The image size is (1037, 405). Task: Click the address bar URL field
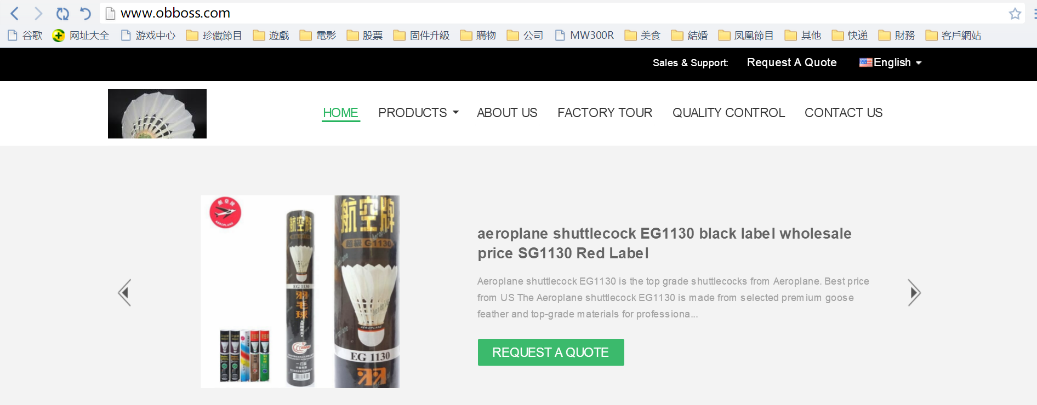554,13
